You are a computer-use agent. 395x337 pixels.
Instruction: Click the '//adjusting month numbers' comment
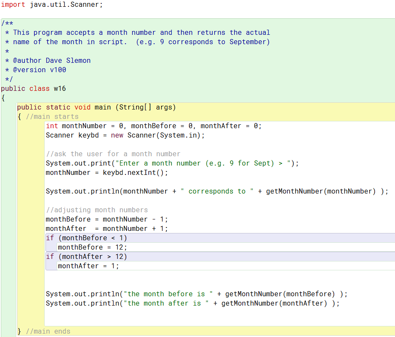click(97, 210)
